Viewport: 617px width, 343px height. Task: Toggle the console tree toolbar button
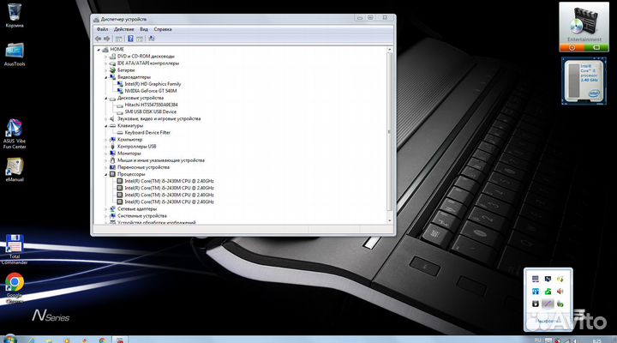pyautogui.click(x=118, y=39)
